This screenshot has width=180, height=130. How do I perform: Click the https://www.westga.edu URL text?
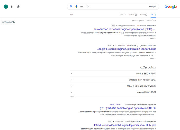click(146, 25)
